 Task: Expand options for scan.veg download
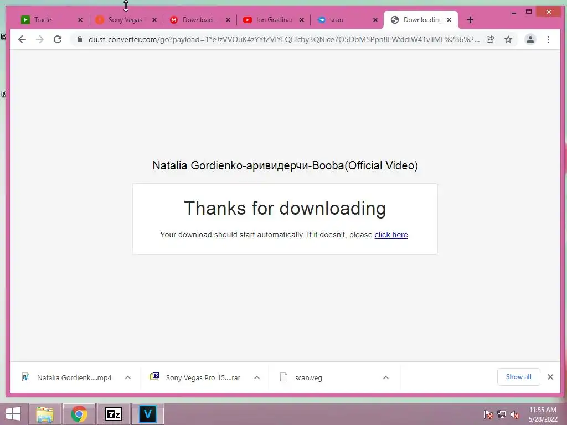(x=386, y=377)
